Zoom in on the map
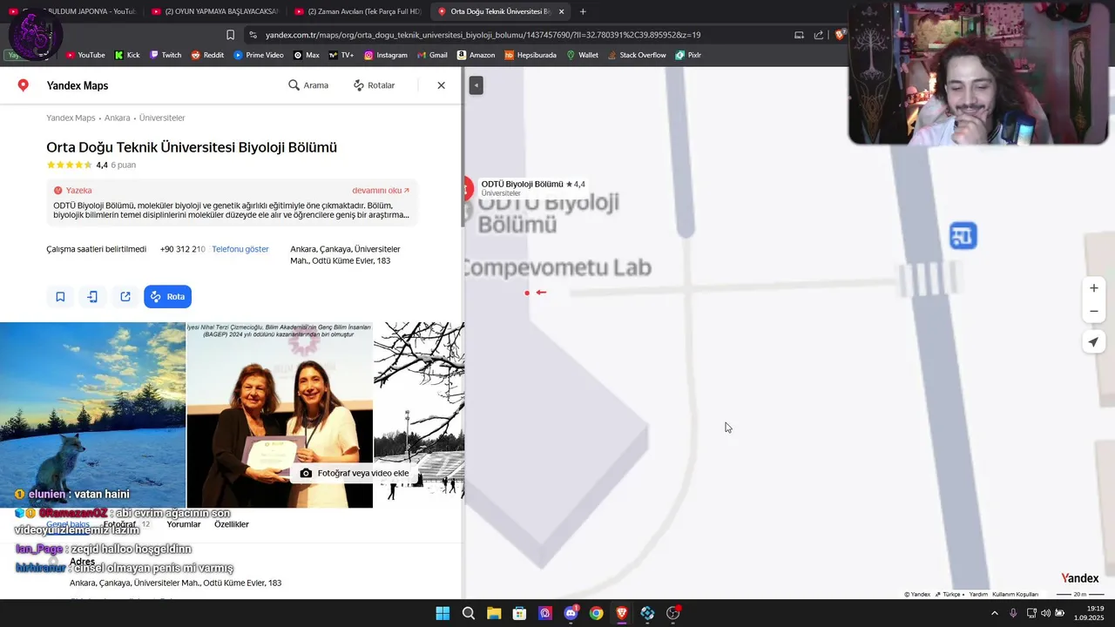Screen dimensions: 1115x627 coord(1094,288)
